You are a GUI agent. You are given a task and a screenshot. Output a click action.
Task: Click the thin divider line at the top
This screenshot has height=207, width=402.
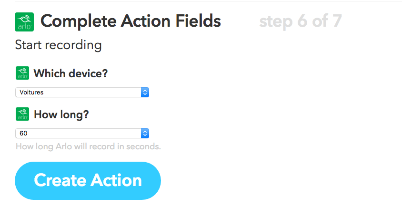click(209, 1)
